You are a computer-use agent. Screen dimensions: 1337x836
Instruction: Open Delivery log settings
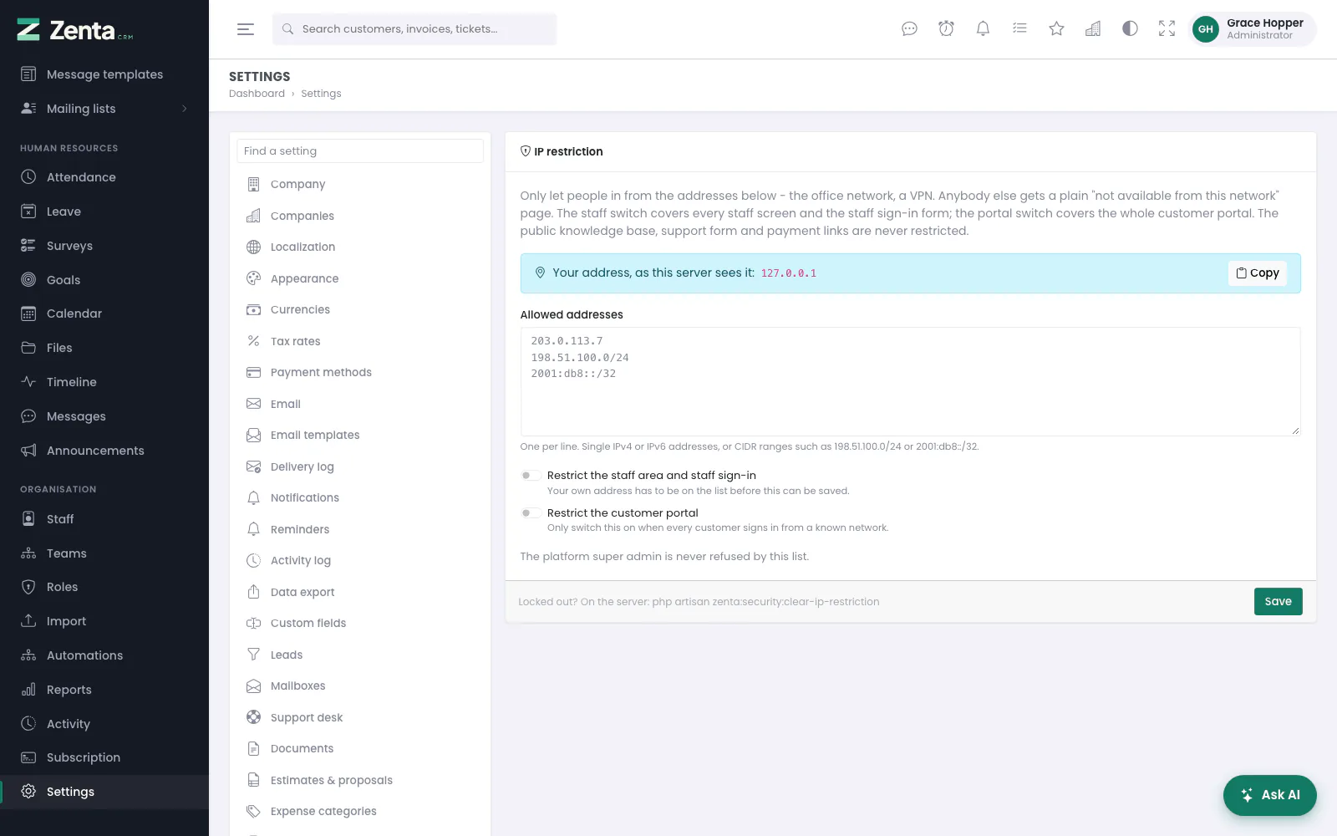coord(360,466)
